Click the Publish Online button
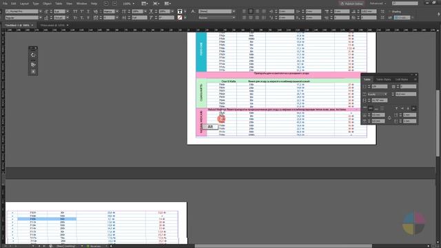Screen dimensions: 441x248 [351, 3]
